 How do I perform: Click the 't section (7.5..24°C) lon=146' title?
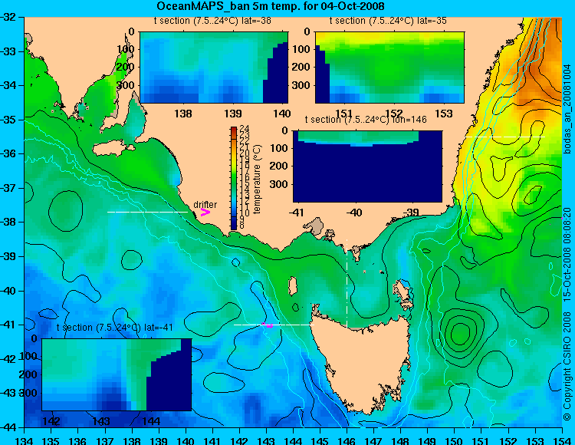click(366, 119)
